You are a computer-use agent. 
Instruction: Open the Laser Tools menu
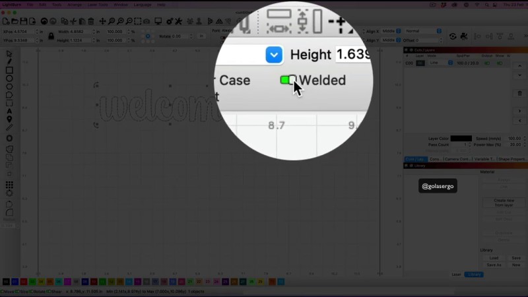point(94,4)
